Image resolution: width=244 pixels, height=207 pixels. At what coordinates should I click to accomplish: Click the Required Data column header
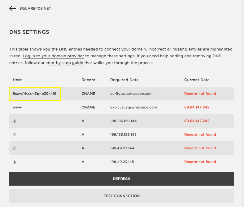click(124, 80)
